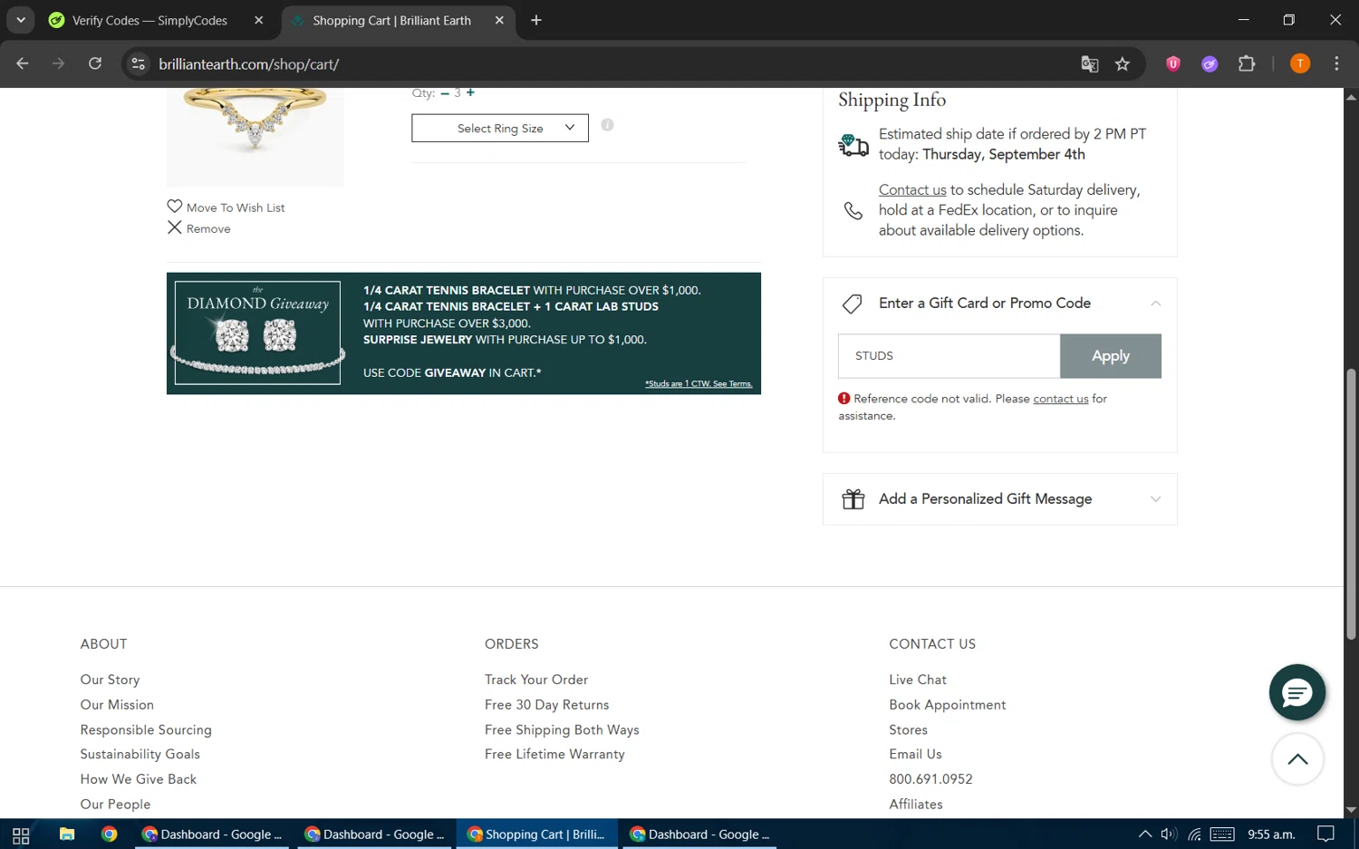Click the back to top arrow button
The image size is (1359, 849).
pos(1297,759)
